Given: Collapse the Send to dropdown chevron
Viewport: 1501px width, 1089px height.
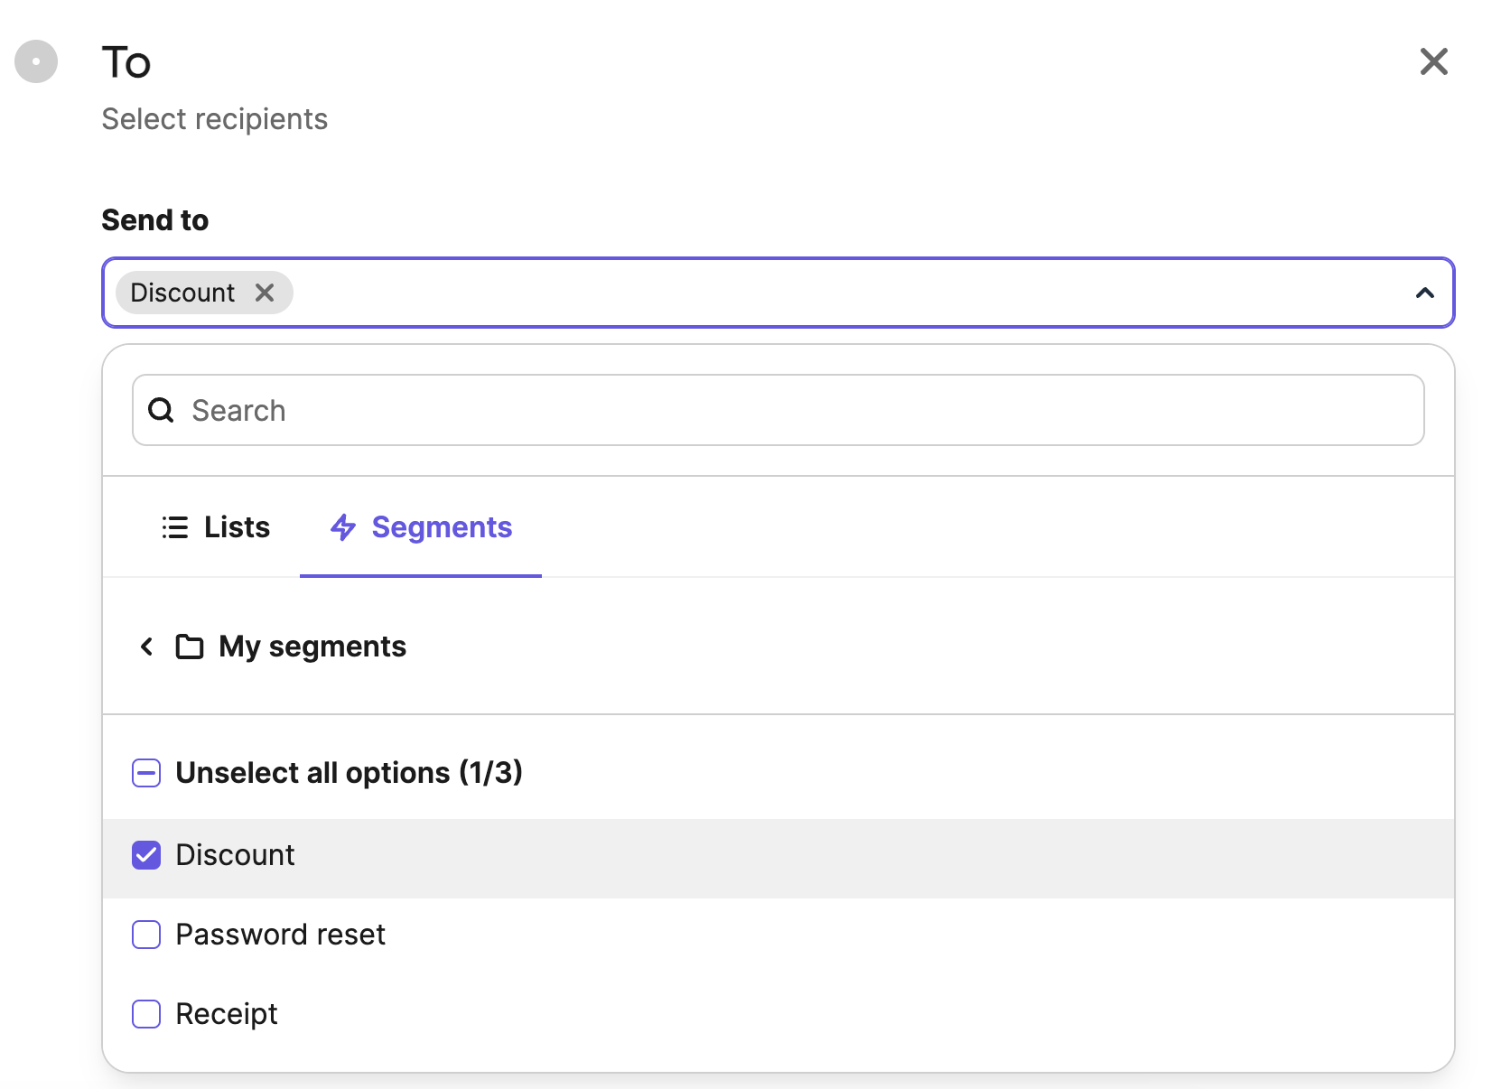Looking at the screenshot, I should click(1424, 293).
